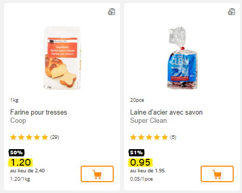This screenshot has height=193, width=242.
Task: Click the 1kg weight label
Action: pos(14,100)
